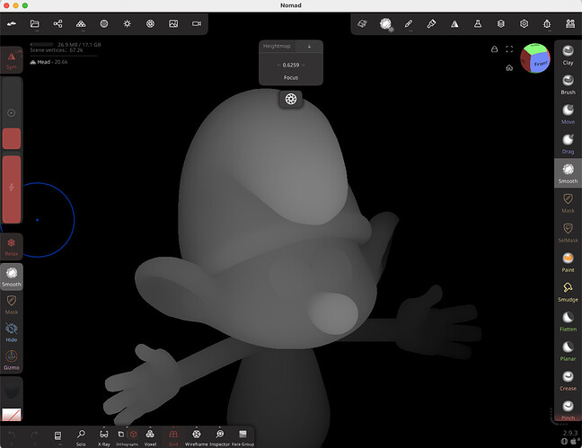Select the Paint tool
The width and height of the screenshot is (582, 448).
click(568, 262)
